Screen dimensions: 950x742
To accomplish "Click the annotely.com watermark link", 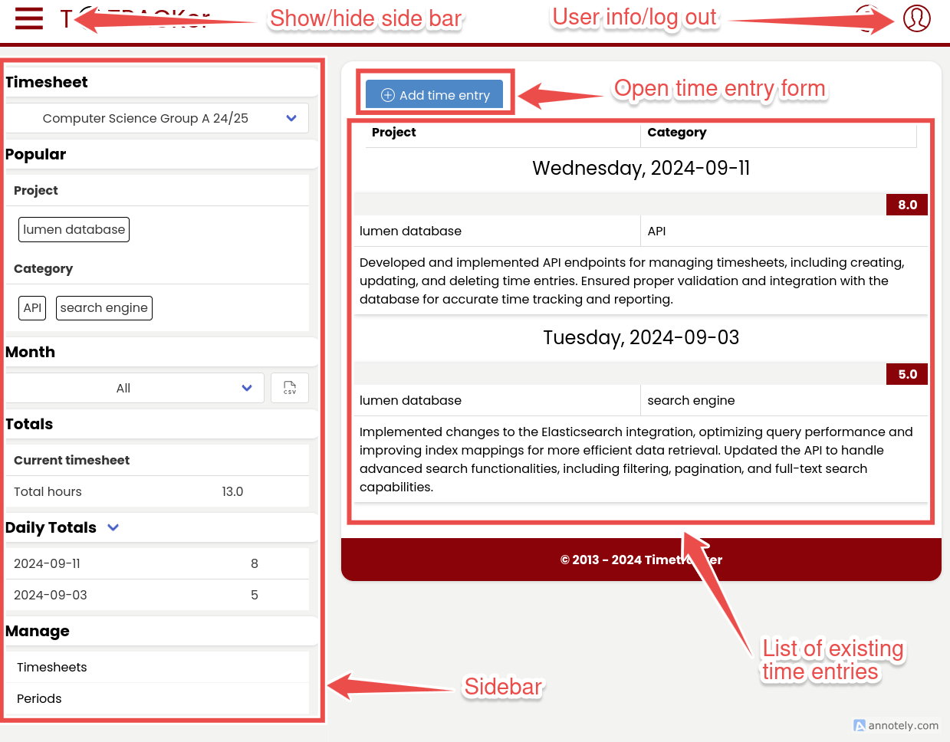I will (x=896, y=726).
